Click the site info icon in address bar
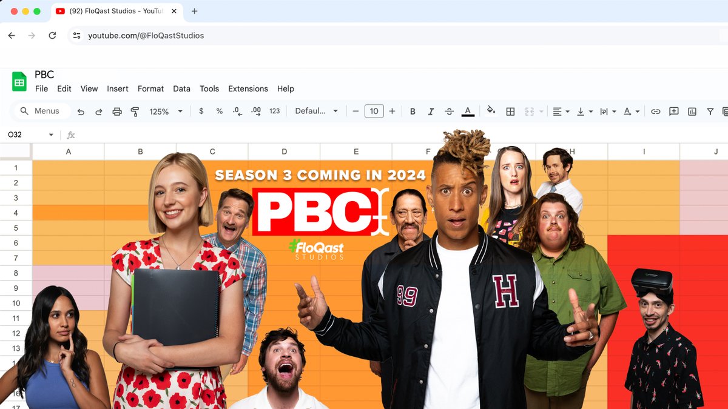728x409 pixels. [76, 36]
